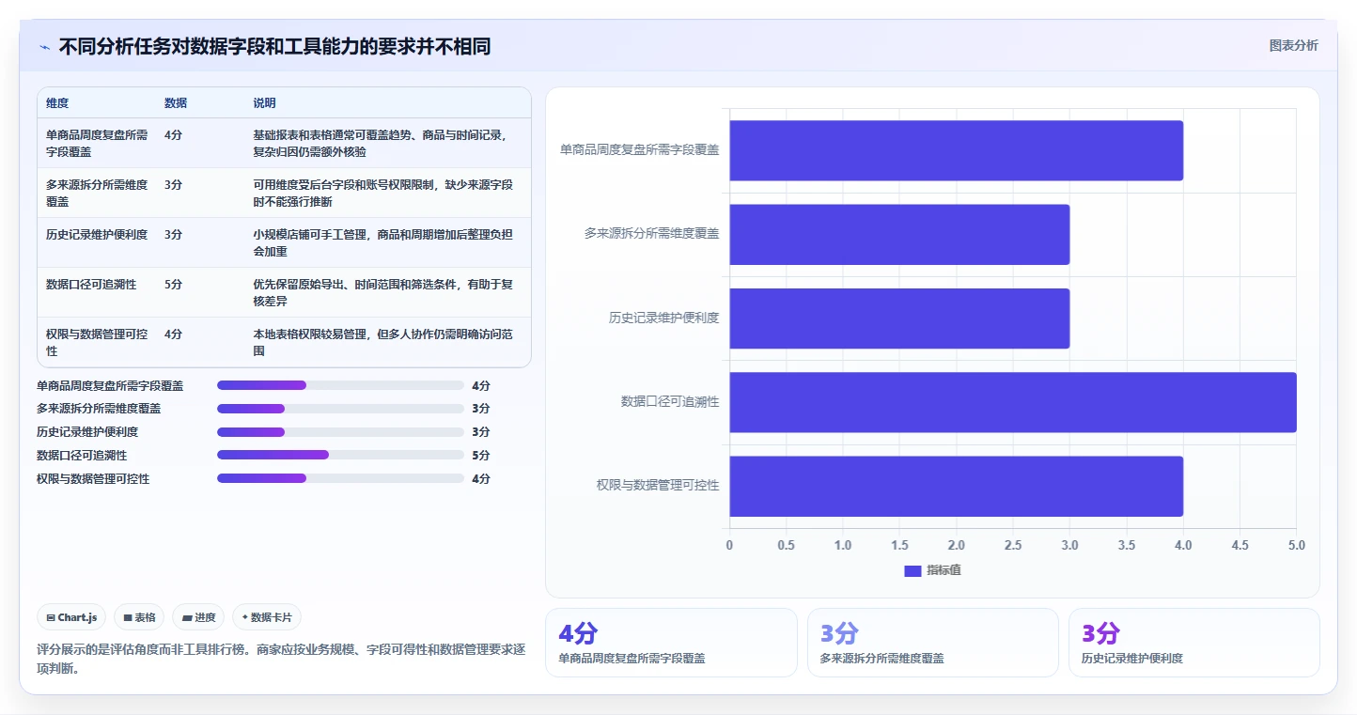Click the 维度 column header
Screen dimensions: 1357x715
coord(57,103)
